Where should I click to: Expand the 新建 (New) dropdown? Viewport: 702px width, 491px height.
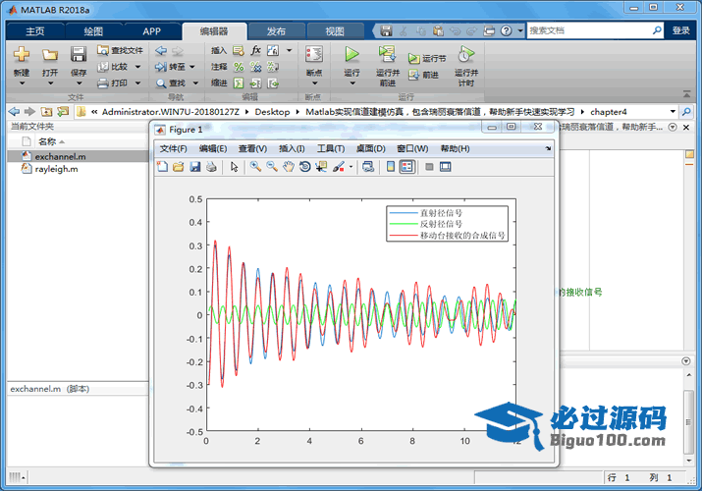[22, 73]
